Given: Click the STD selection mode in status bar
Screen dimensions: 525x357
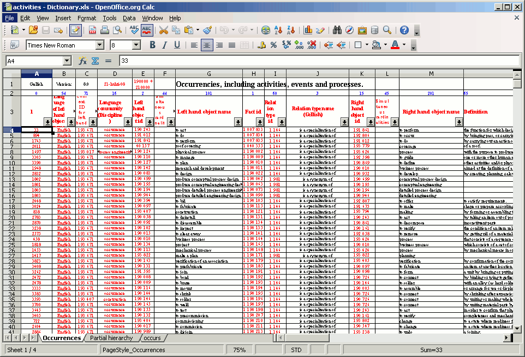Looking at the screenshot, I should pos(296,350).
